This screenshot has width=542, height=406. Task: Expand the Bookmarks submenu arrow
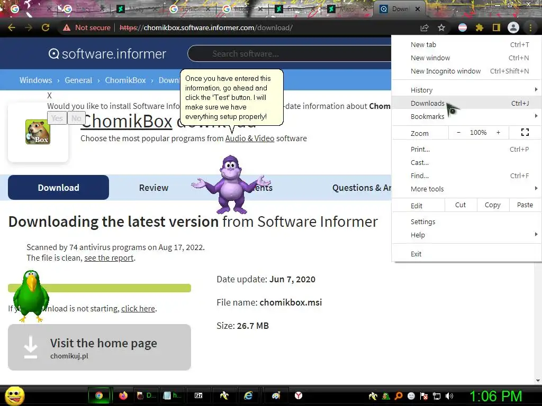click(536, 116)
